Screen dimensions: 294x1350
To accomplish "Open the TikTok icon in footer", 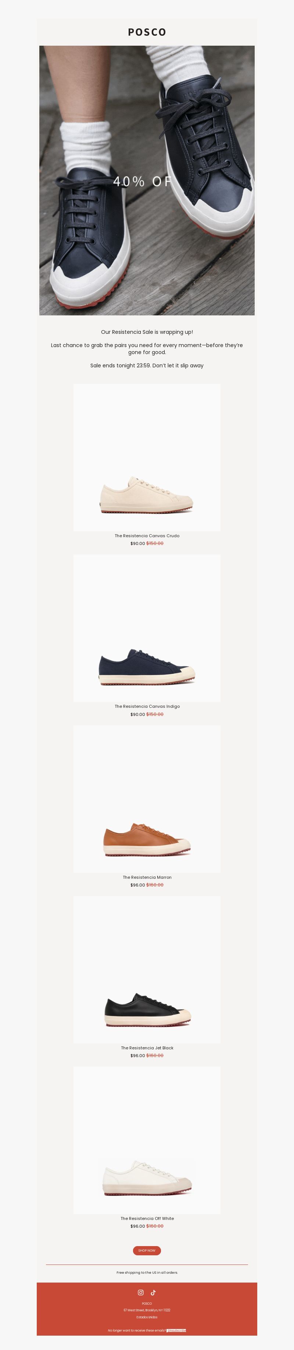I will click(153, 1293).
